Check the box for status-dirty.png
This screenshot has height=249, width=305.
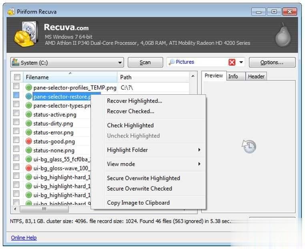coord(16,122)
